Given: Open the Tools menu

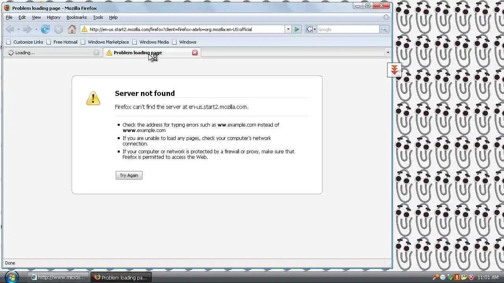Looking at the screenshot, I should (98, 17).
